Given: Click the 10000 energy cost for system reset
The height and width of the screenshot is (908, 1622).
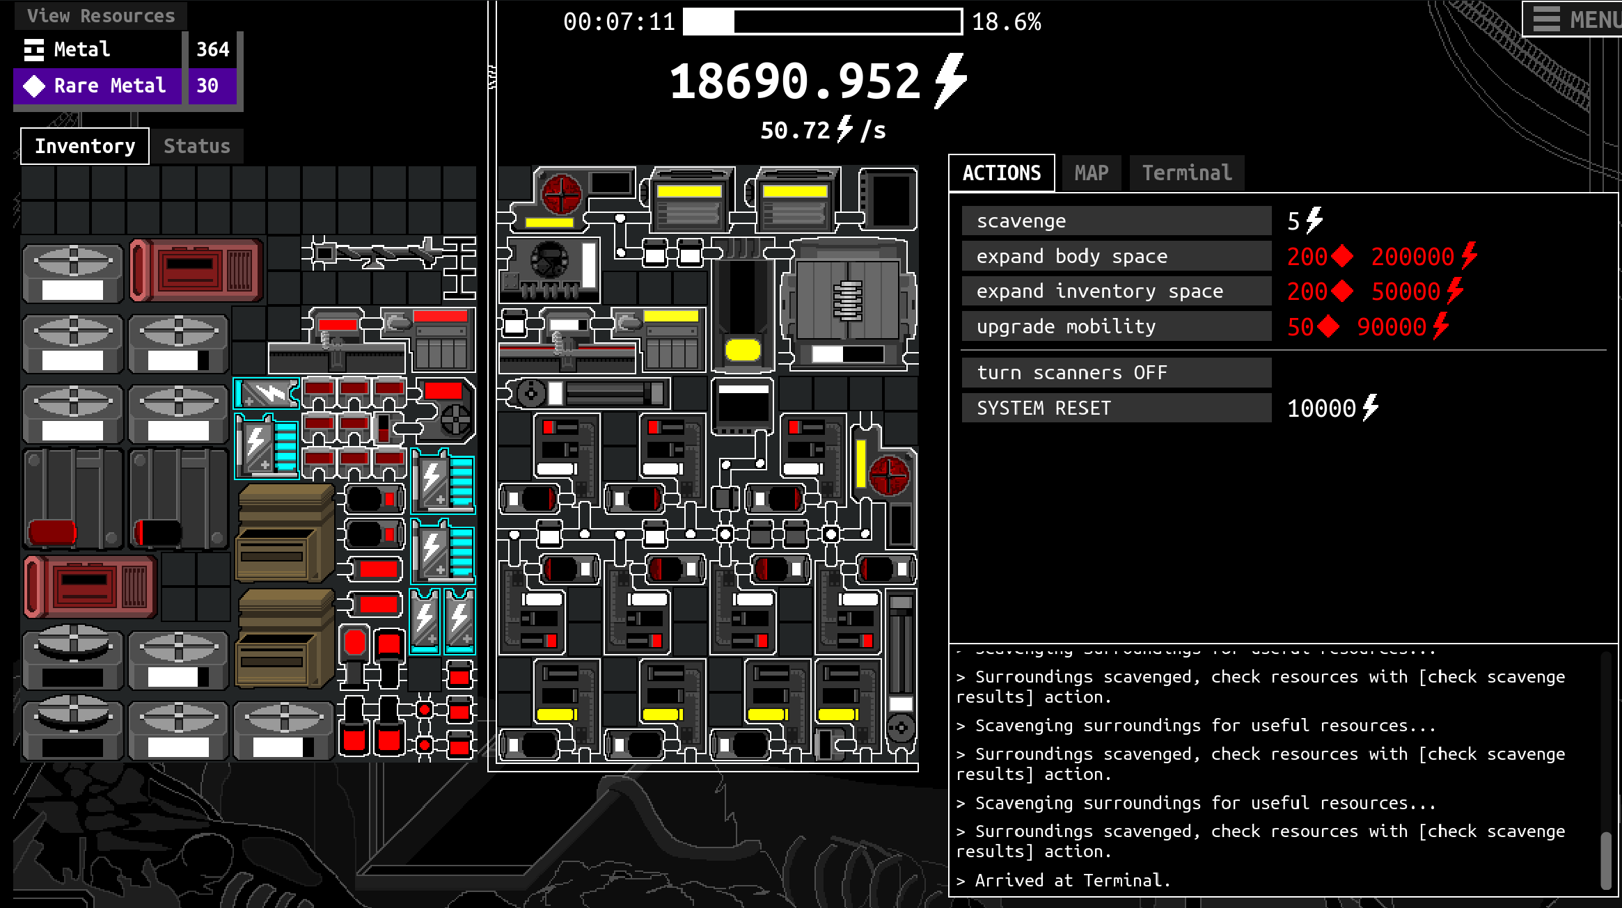Looking at the screenshot, I should (1332, 408).
